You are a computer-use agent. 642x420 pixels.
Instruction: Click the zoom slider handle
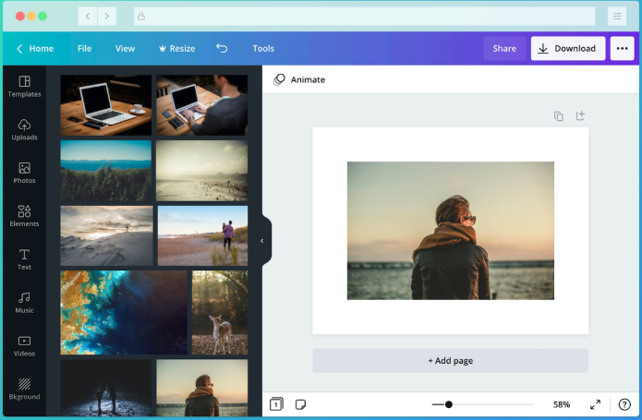[x=449, y=404]
